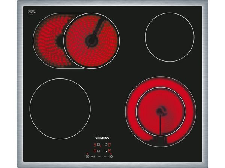Click the glowing rear-left round burner
This screenshot has height=168, width=225.
click(92, 41)
